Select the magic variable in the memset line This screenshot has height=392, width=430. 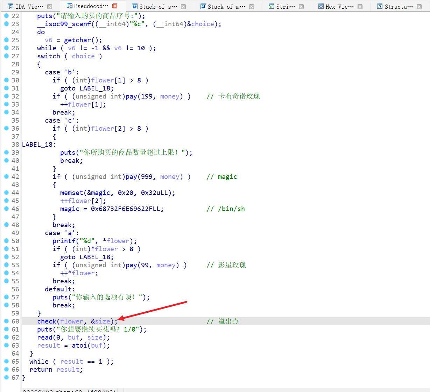coord(100,193)
